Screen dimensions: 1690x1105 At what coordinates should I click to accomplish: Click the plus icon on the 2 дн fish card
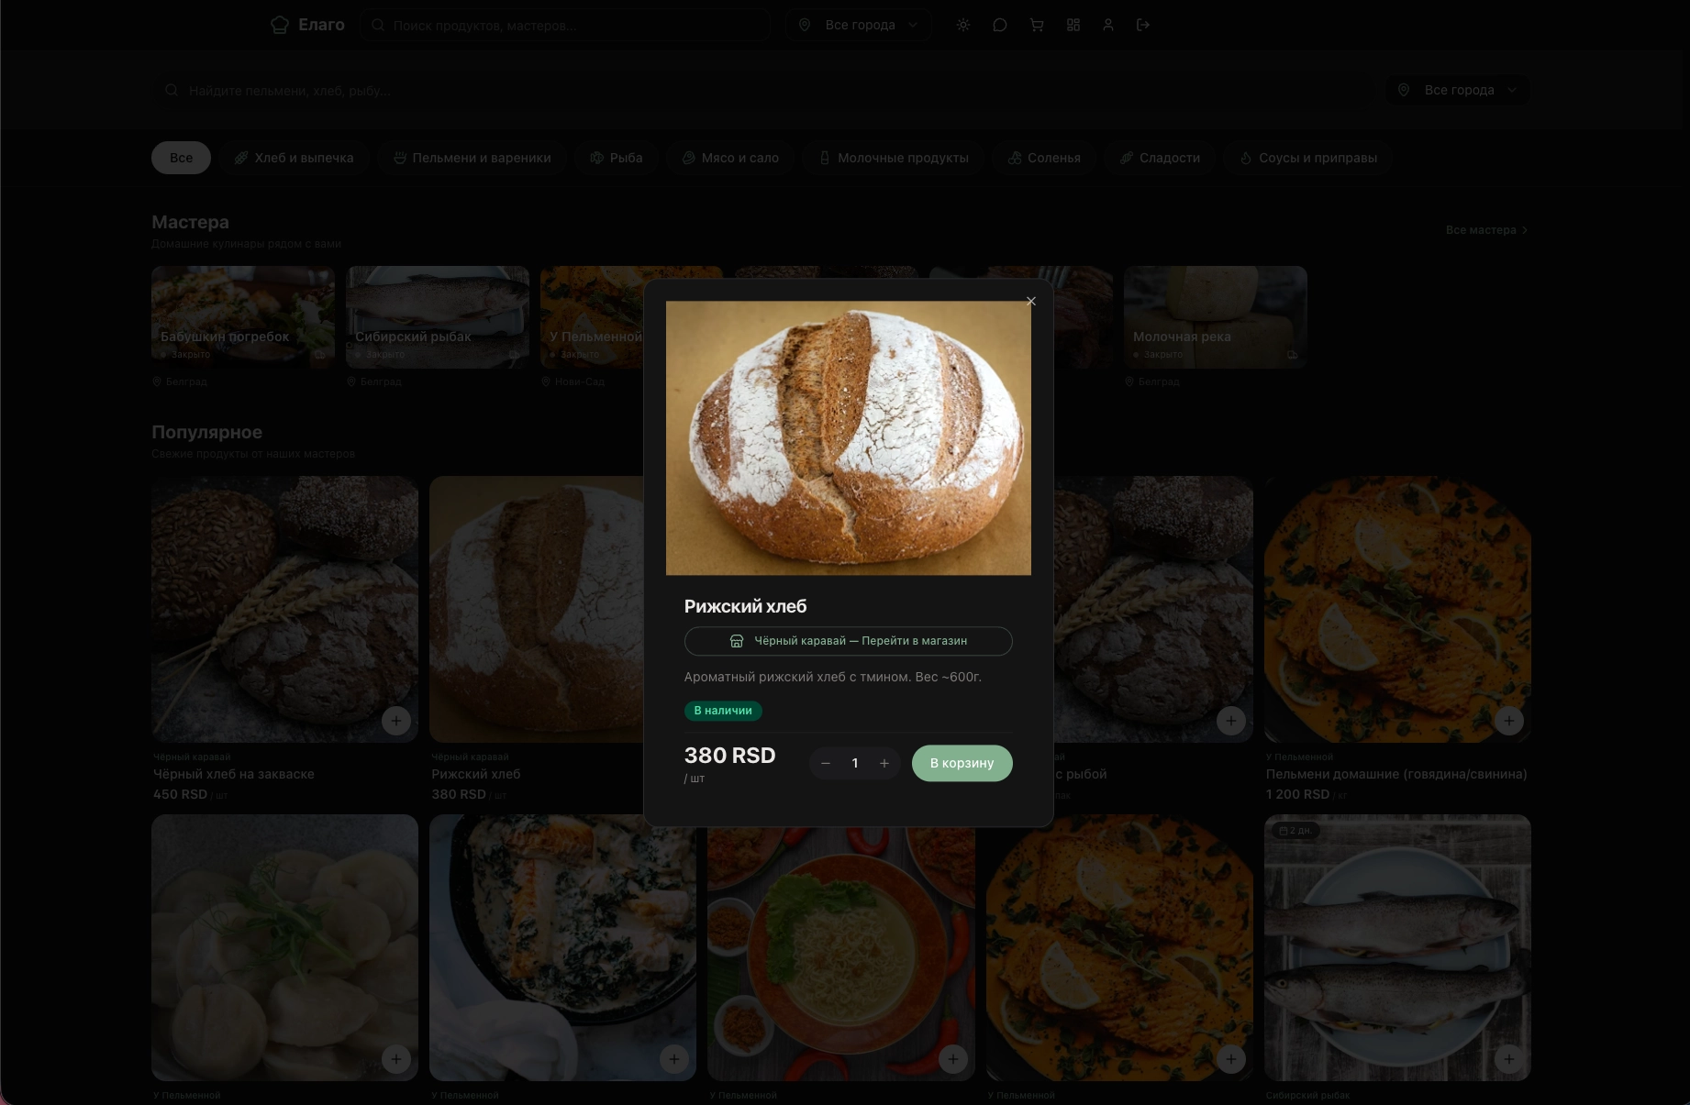tap(1509, 1059)
